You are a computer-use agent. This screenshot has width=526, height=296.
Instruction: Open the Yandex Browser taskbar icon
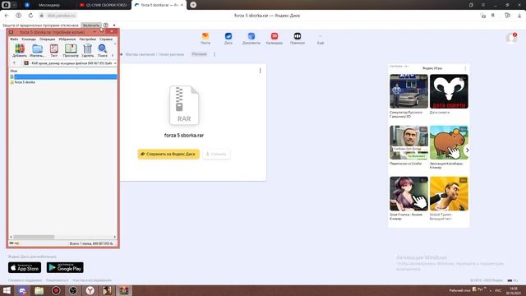[90, 290]
